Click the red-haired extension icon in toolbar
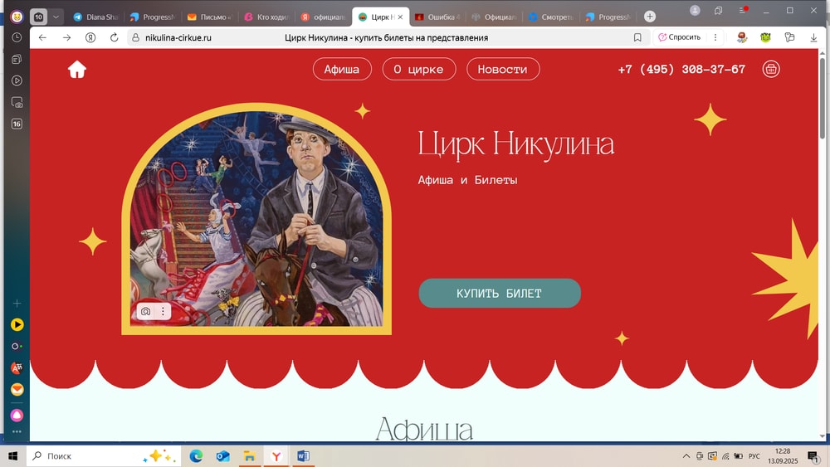 (x=742, y=37)
